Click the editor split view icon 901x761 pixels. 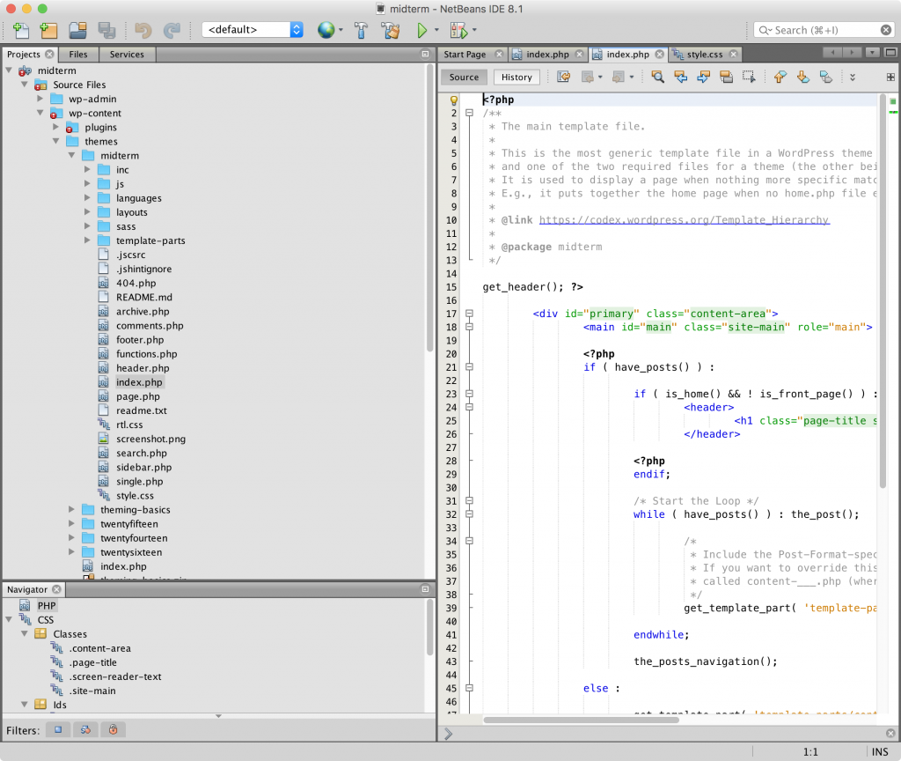point(890,78)
